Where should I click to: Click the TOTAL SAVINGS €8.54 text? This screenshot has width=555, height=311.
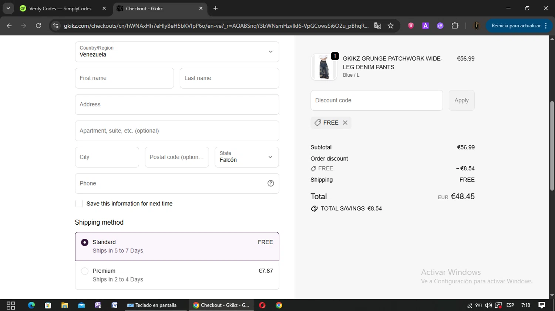point(351,208)
